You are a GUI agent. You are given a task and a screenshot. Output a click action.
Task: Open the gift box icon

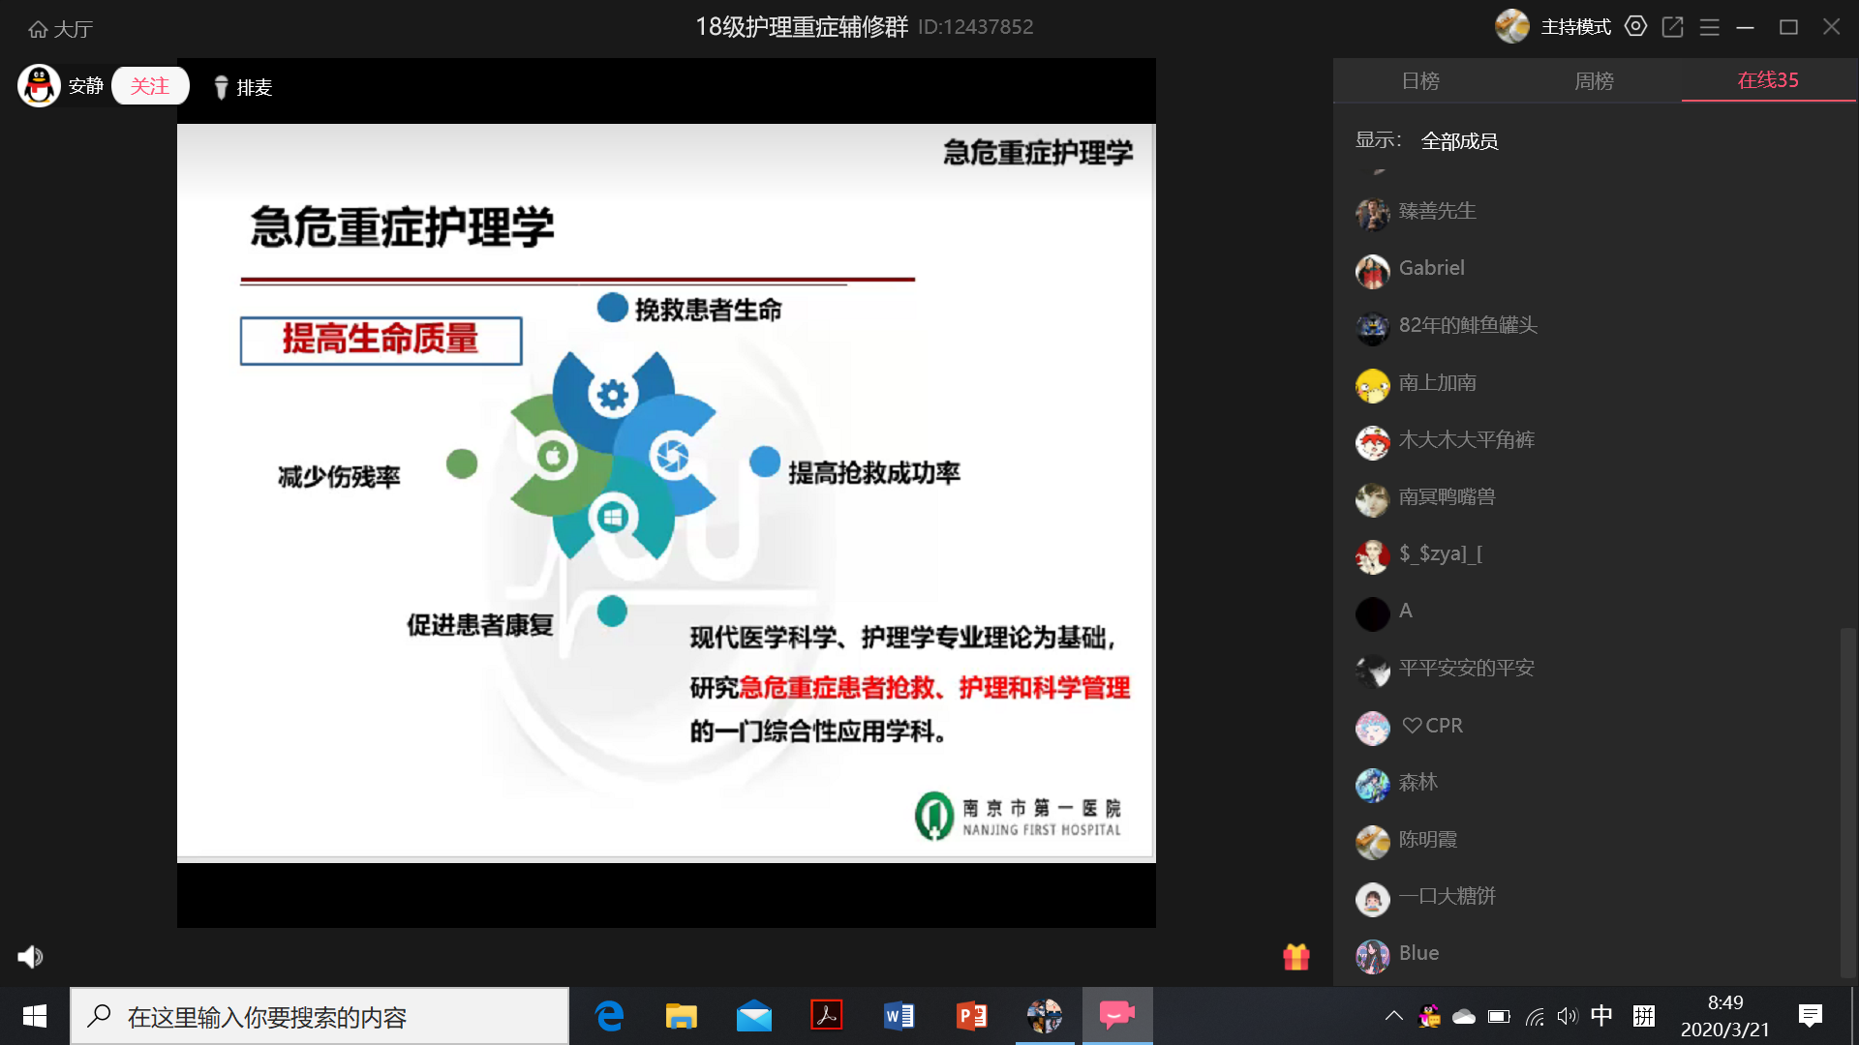(x=1295, y=957)
